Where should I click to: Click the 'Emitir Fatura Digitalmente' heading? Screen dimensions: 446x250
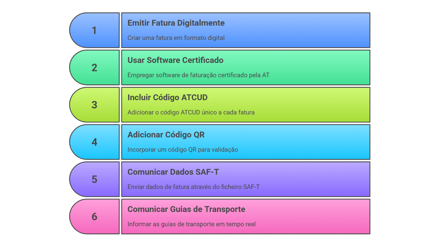tap(176, 23)
